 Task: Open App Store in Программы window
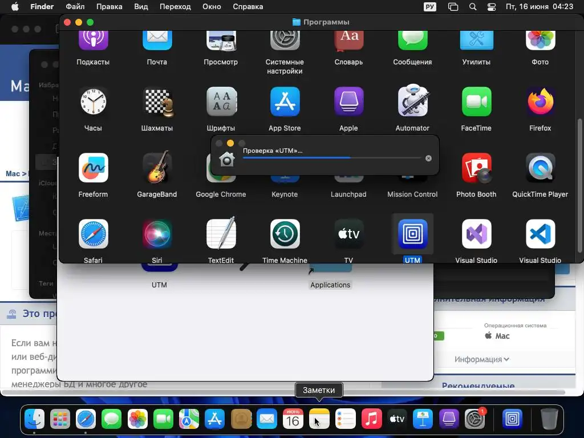point(285,102)
